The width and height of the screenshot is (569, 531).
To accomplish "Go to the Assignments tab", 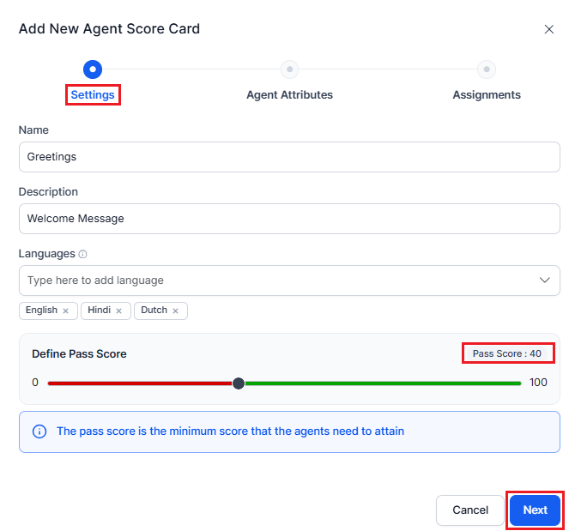I will (x=487, y=95).
